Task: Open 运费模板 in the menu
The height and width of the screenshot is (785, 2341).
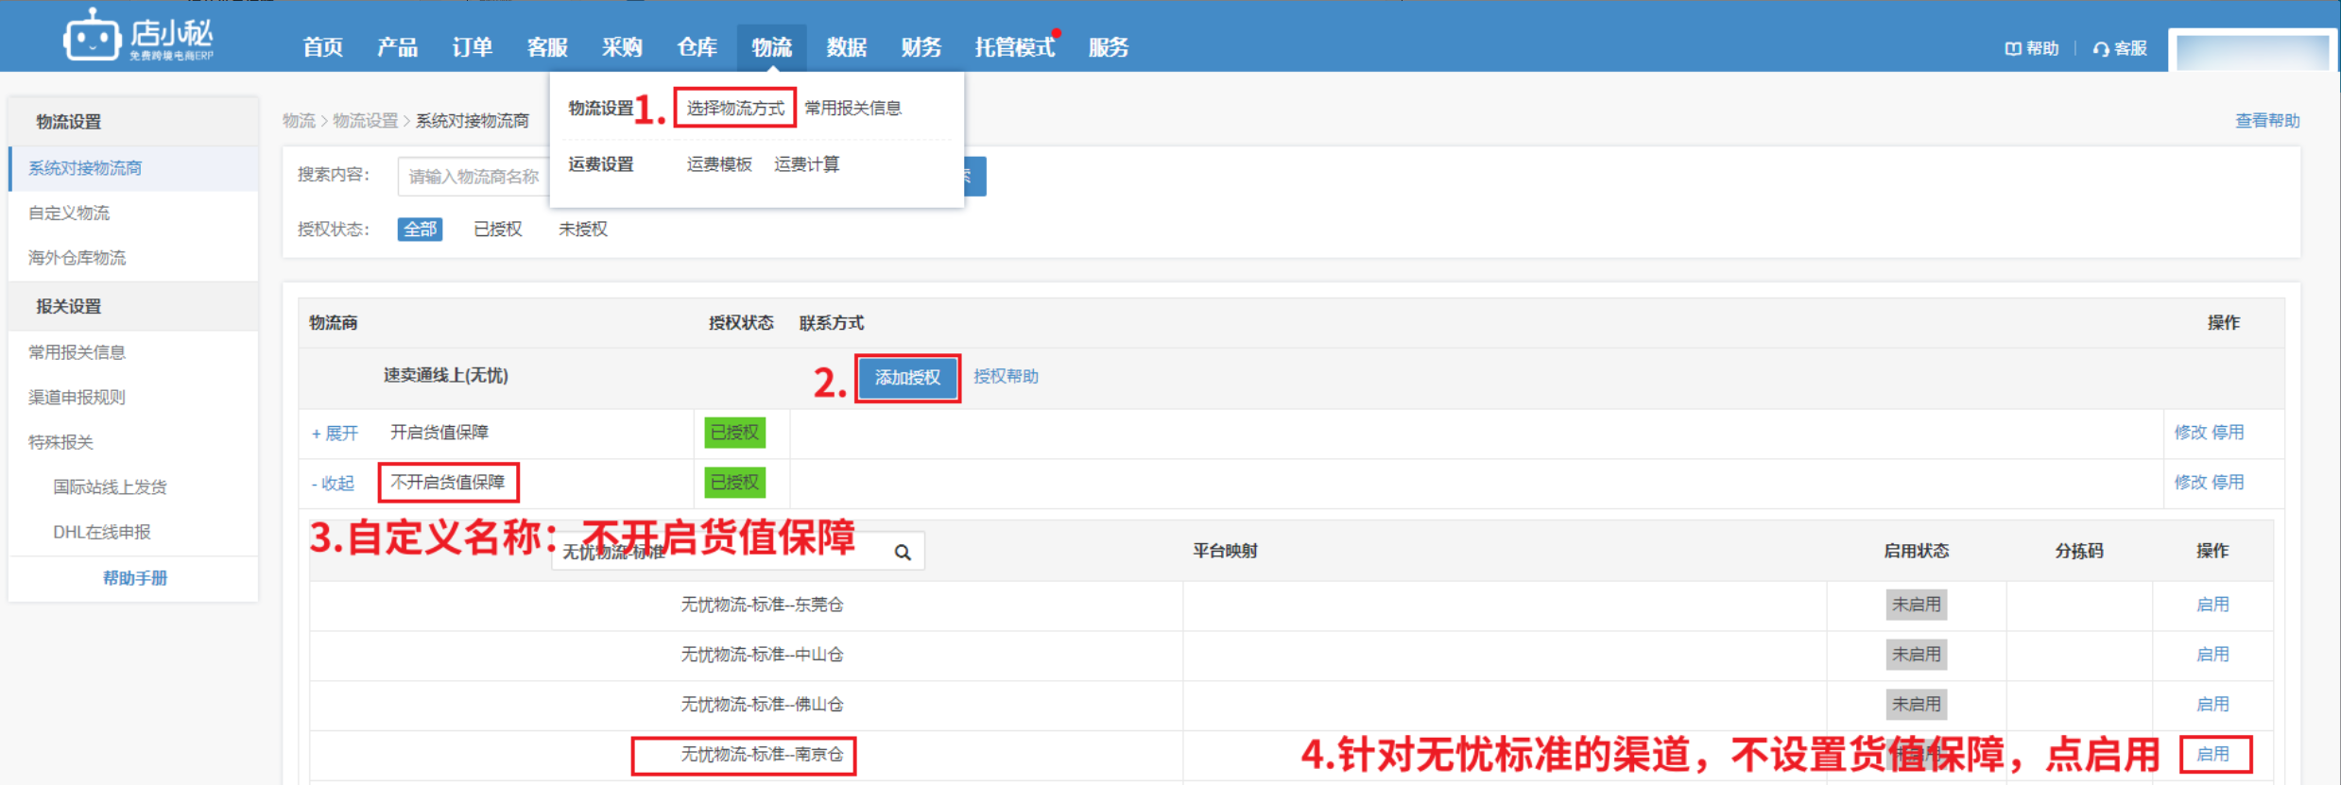Action: pos(718,164)
